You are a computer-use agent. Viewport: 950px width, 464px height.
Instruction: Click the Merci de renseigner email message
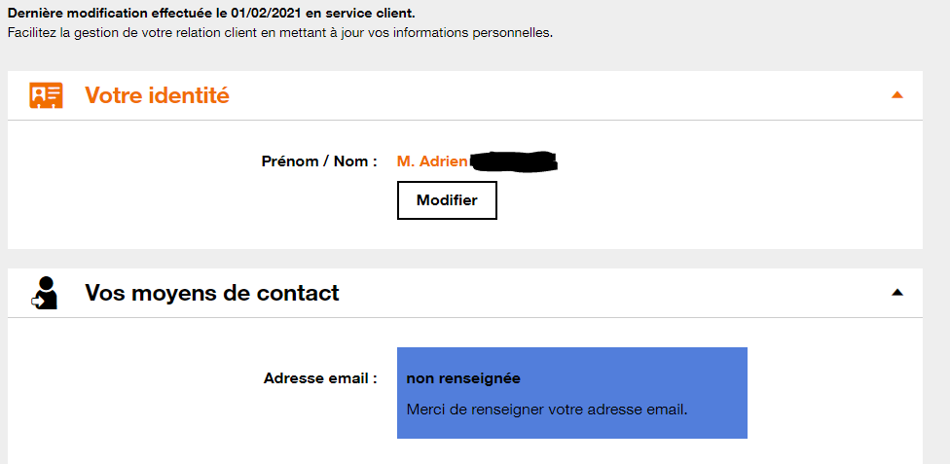pos(547,409)
